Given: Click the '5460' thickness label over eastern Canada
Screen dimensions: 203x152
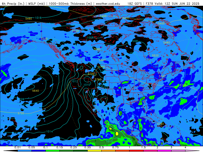Looking at the screenshot, I should tap(166, 43).
